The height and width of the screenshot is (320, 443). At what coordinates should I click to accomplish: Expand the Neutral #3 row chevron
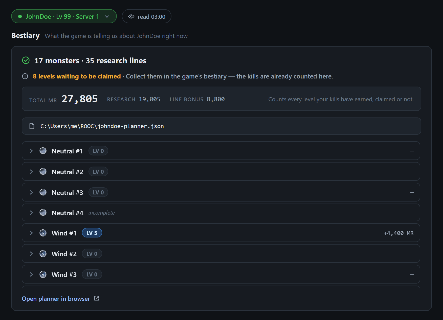tap(31, 192)
